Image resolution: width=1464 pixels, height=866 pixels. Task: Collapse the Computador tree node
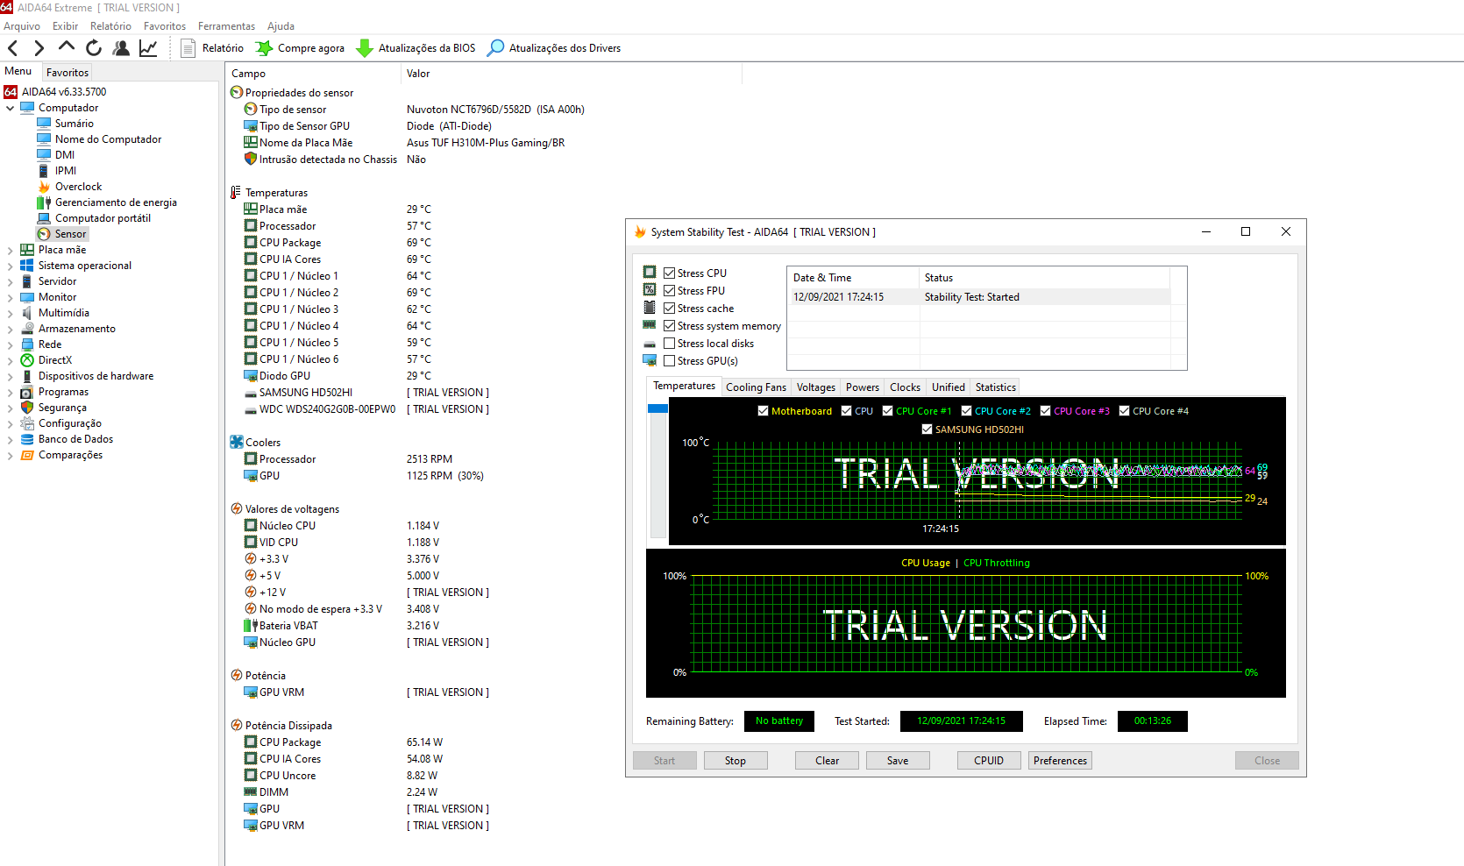tap(11, 109)
